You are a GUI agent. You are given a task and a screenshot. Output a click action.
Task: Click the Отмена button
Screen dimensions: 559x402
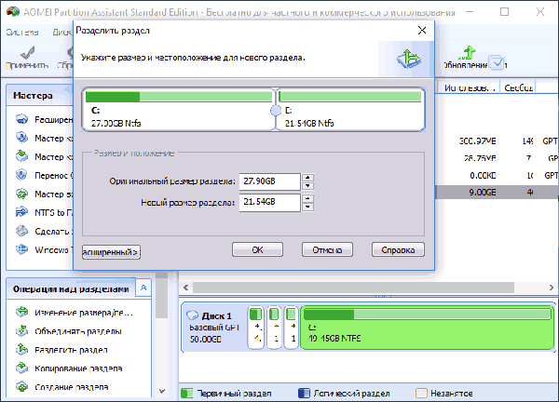327,249
